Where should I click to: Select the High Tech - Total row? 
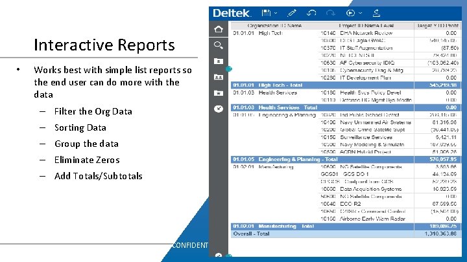pyautogui.click(x=346, y=85)
